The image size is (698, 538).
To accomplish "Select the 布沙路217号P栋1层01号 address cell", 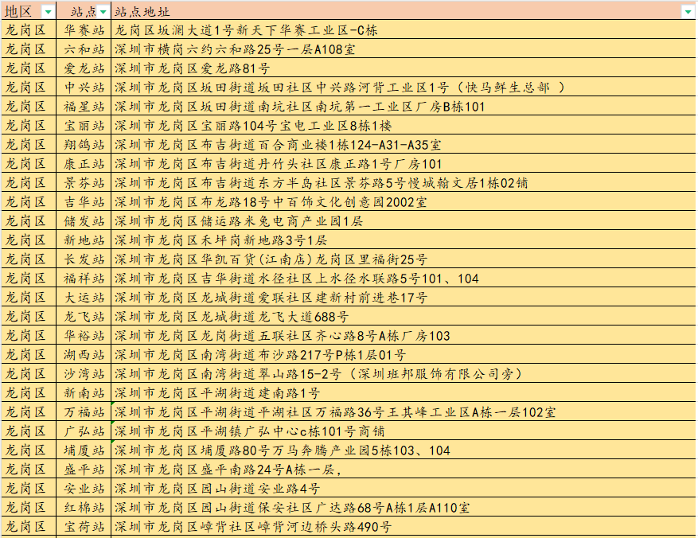I will click(404, 355).
